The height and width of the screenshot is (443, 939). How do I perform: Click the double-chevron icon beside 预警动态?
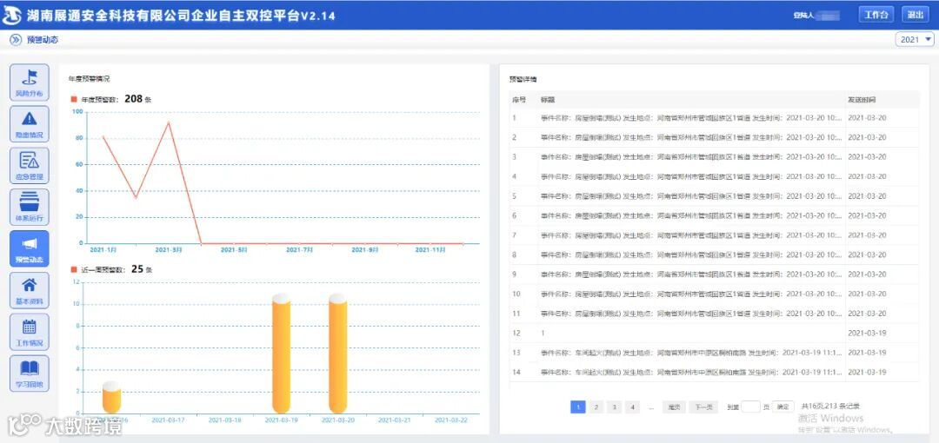pos(17,39)
